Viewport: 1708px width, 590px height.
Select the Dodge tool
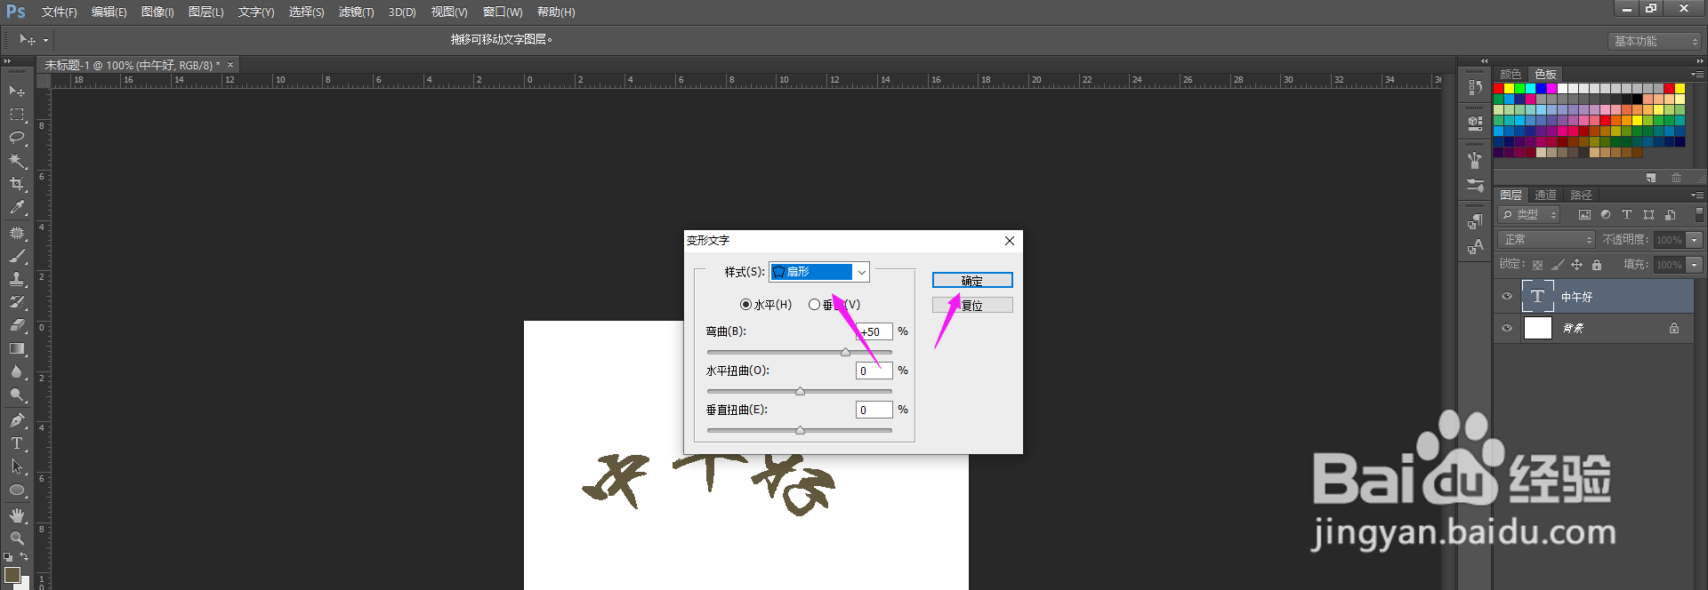pyautogui.click(x=17, y=395)
